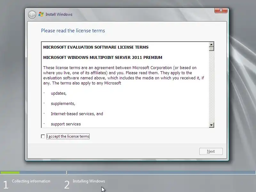Click the paragraph starting 'These license terms'
Viewport: 256px width, 192px height.
point(124,76)
